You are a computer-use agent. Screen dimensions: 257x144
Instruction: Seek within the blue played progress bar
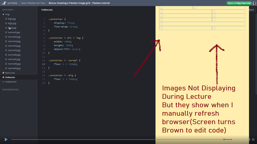(x=117, y=140)
